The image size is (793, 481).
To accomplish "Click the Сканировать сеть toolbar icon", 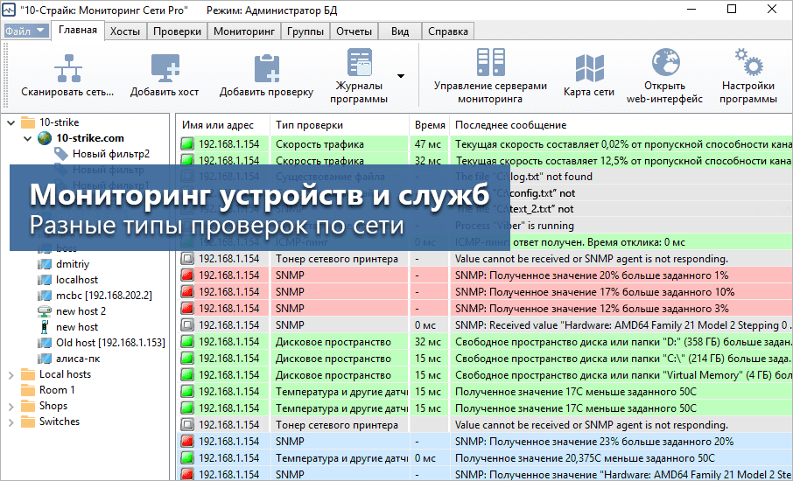I will [x=67, y=68].
